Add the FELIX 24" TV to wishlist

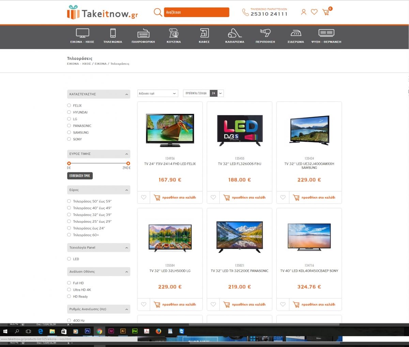tap(144, 198)
